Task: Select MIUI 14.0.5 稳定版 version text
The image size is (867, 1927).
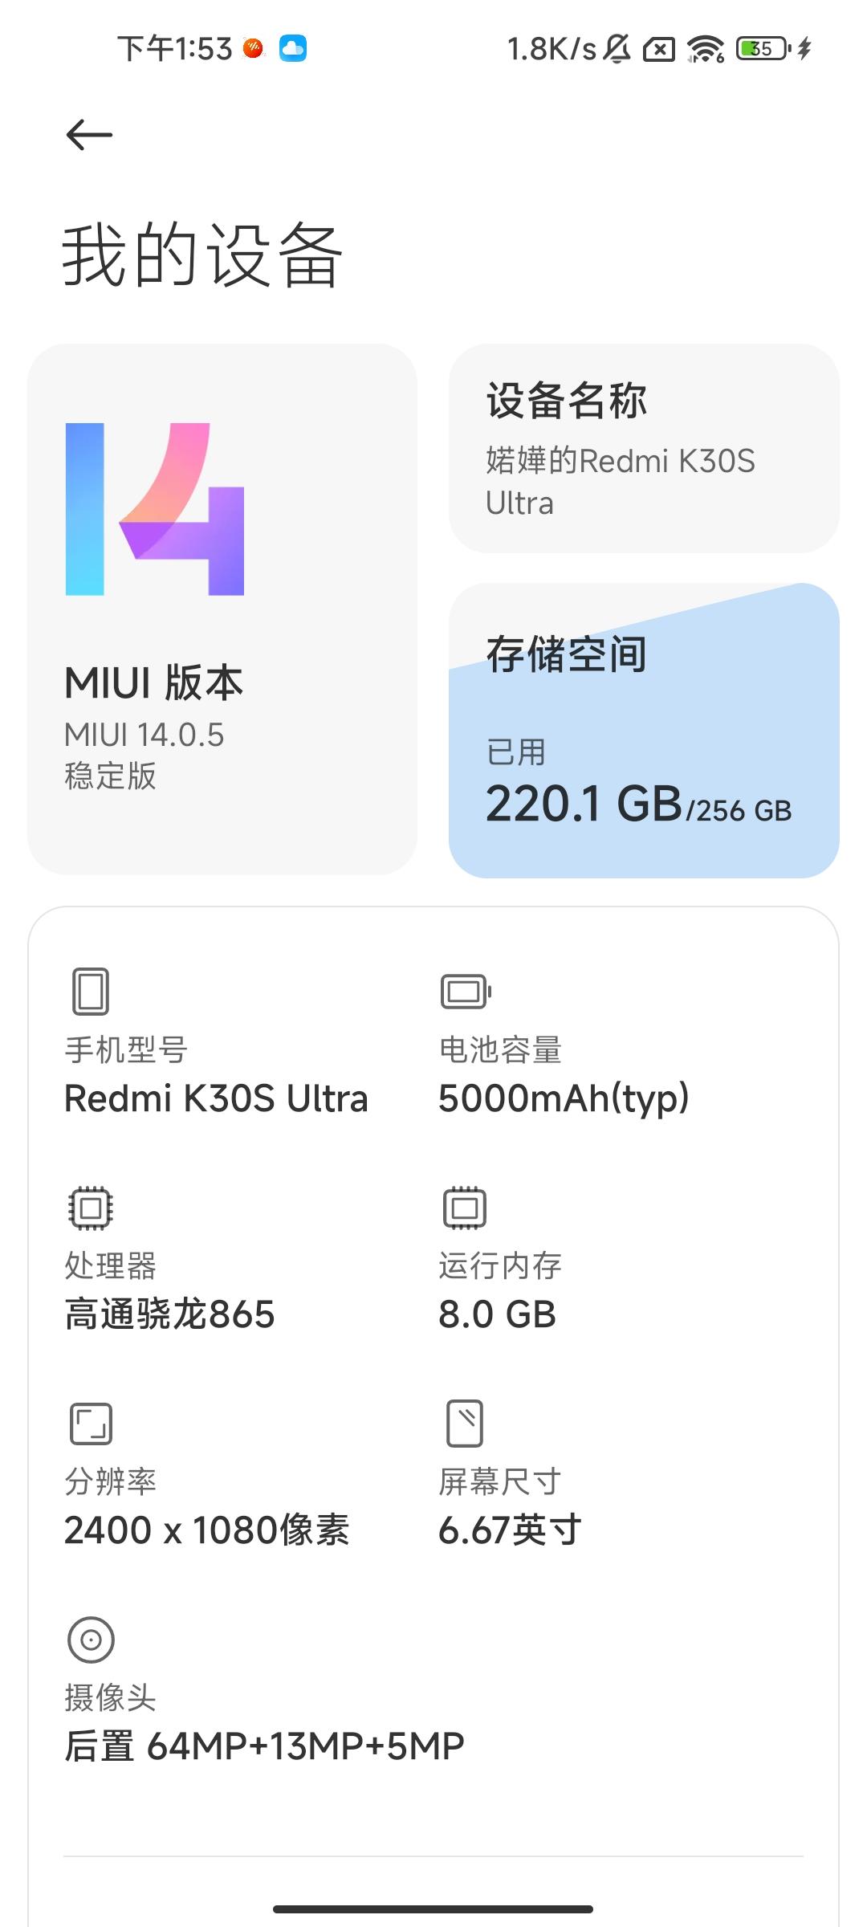Action: (144, 756)
